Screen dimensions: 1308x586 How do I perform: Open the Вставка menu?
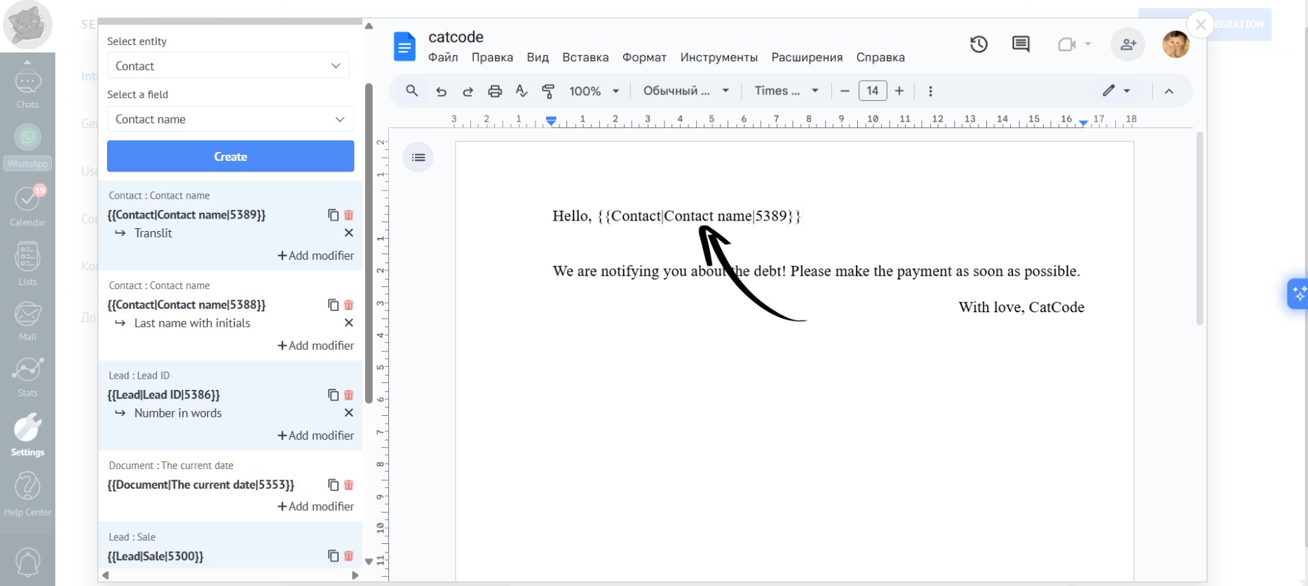point(585,57)
